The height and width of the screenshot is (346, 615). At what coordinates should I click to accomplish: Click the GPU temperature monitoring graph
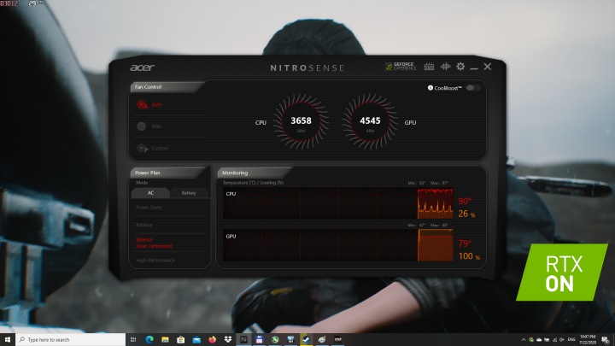(338, 245)
